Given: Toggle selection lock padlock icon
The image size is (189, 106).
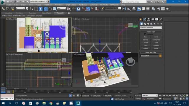Looking at the screenshot, I should 74,95.
